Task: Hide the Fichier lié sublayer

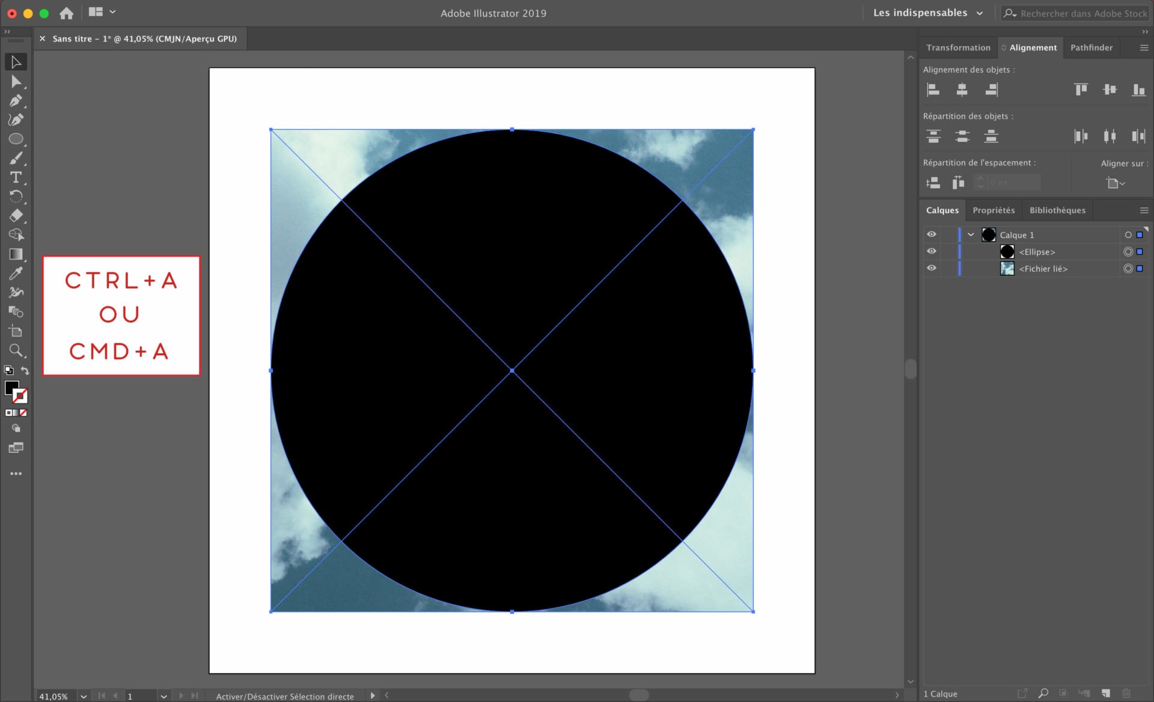Action: click(x=931, y=268)
